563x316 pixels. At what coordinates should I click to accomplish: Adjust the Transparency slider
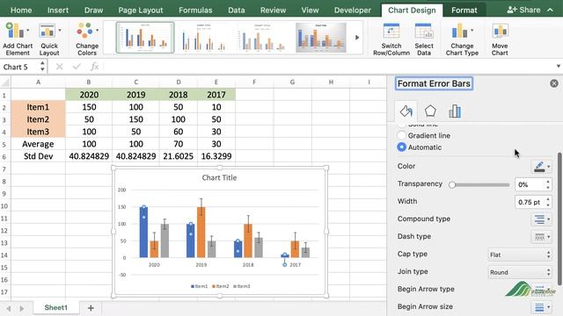(480, 184)
